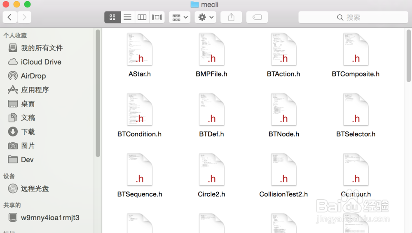Image resolution: width=412 pixels, height=233 pixels.
Task: Maximize the window with green button
Action: pyautogui.click(x=27, y=4)
